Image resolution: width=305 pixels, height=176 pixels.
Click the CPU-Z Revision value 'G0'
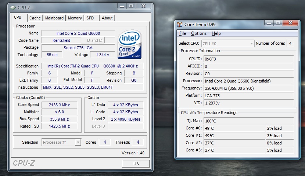click(134, 80)
